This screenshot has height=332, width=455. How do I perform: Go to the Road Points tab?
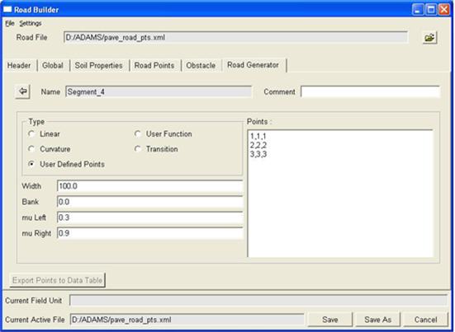point(154,65)
